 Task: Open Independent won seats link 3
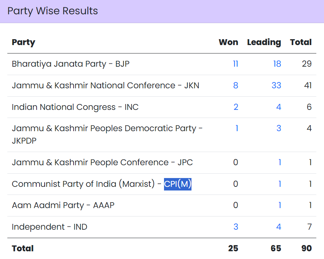[236, 227]
